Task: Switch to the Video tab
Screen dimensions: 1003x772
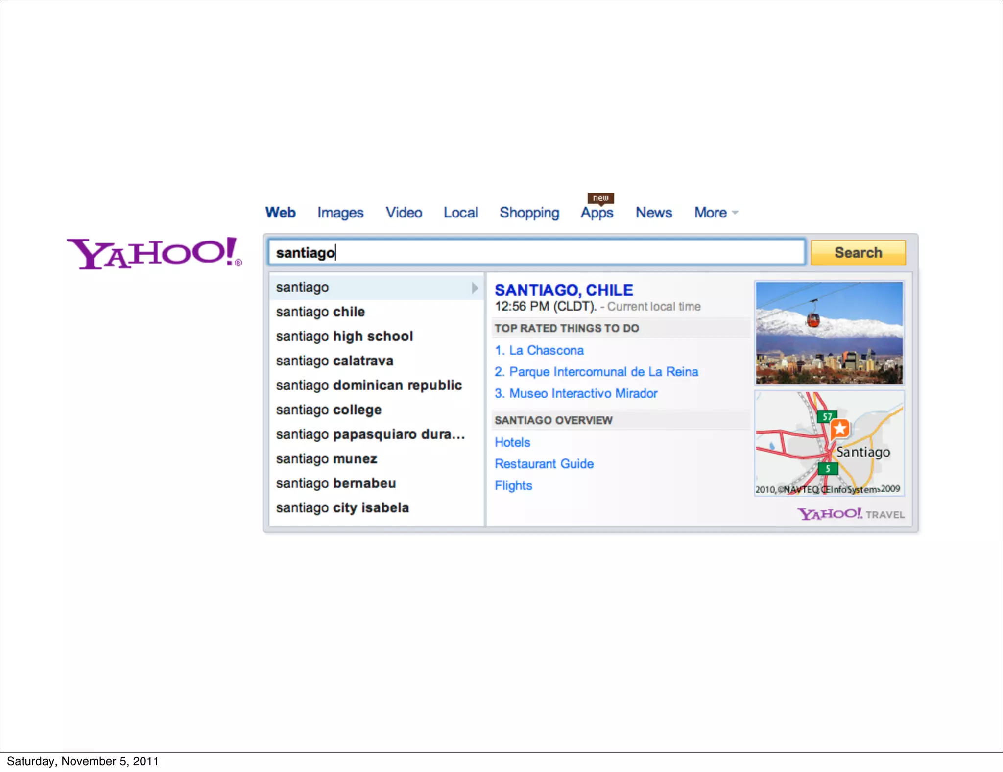Action: pyautogui.click(x=404, y=213)
